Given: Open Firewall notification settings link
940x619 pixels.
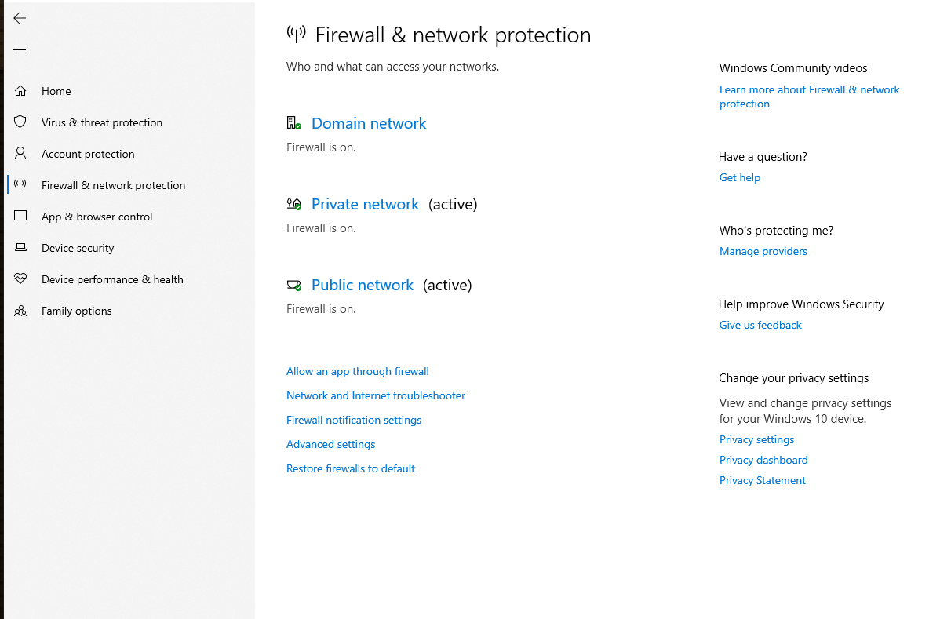Looking at the screenshot, I should pos(353,420).
